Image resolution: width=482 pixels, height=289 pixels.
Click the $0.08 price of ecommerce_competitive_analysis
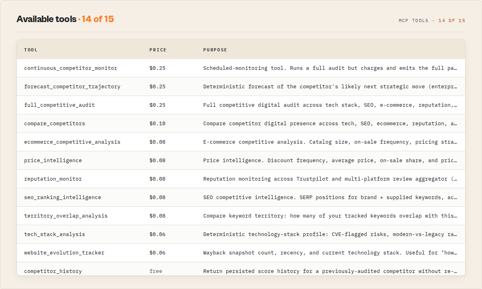click(x=157, y=142)
